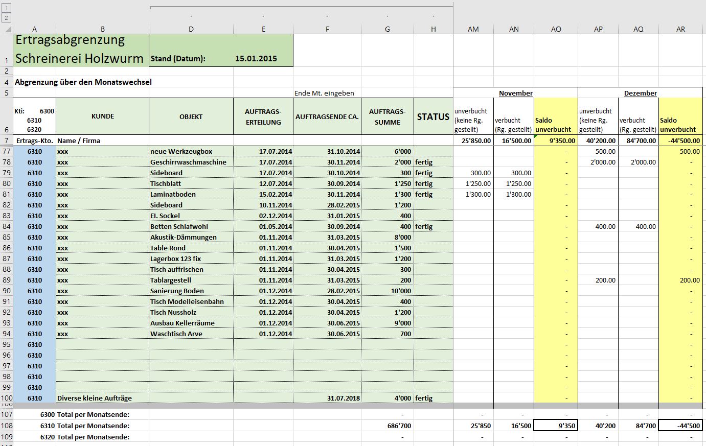
Task: Select column header G
Action: click(387, 29)
